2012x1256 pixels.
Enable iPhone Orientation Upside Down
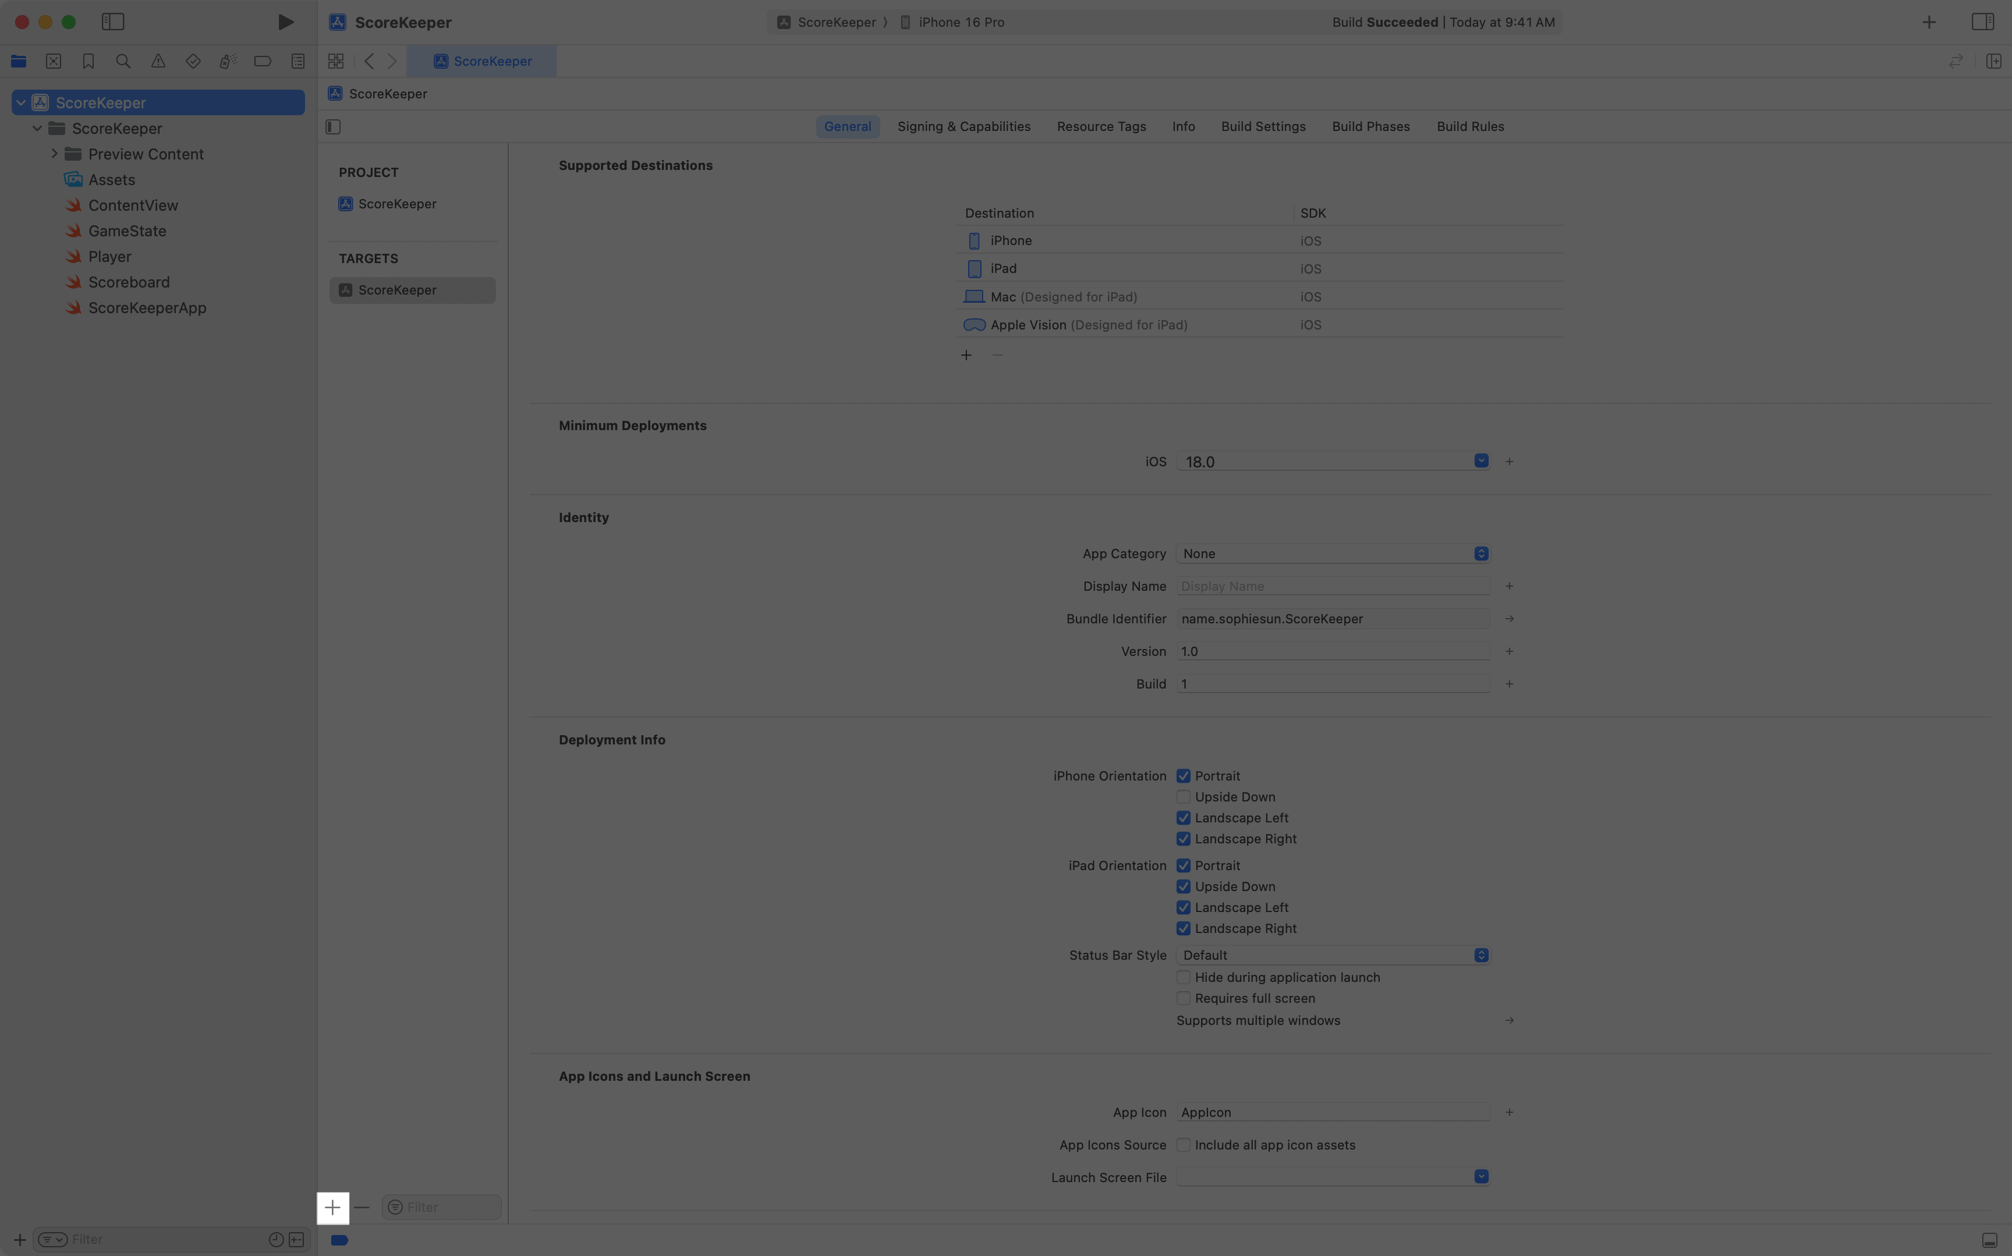tap(1183, 797)
